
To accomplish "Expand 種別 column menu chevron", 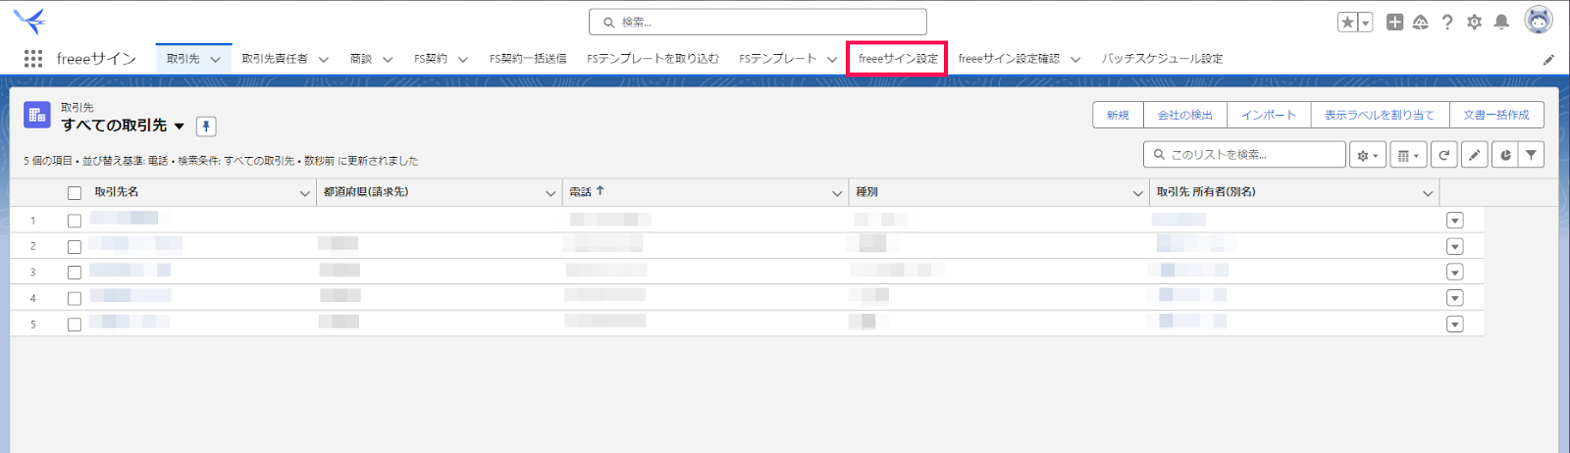I will pyautogui.click(x=1138, y=193).
